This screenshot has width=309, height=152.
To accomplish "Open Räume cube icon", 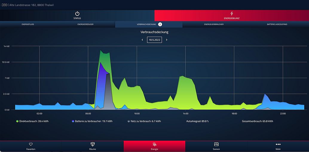I will click(x=93, y=144).
